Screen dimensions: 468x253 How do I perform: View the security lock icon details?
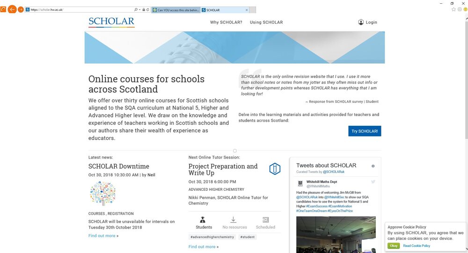pyautogui.click(x=144, y=10)
